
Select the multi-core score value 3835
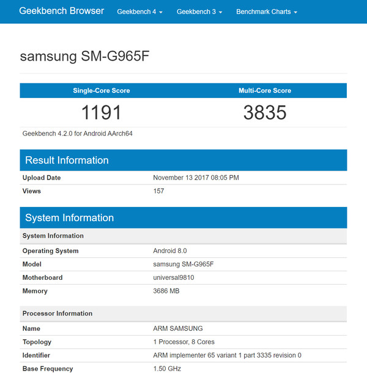265,113
